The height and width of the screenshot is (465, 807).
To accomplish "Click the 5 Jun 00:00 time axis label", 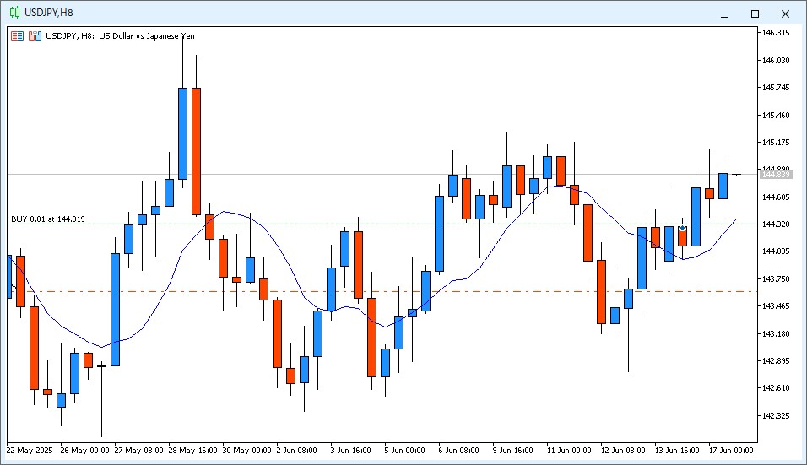I will point(405,451).
